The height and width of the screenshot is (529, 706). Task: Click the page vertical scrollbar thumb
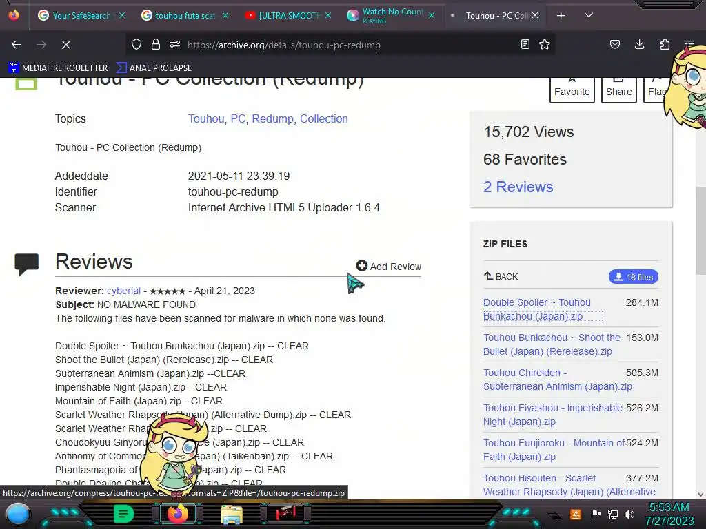[x=700, y=230]
